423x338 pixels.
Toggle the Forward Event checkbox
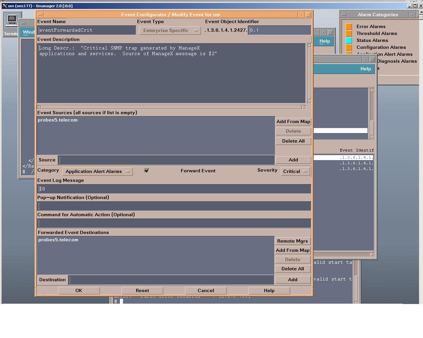pyautogui.click(x=146, y=171)
